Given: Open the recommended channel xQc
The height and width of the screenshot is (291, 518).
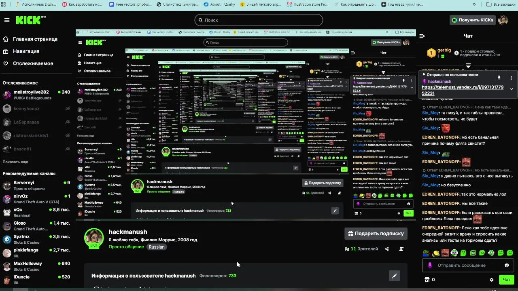Looking at the screenshot, I should tap(36, 213).
